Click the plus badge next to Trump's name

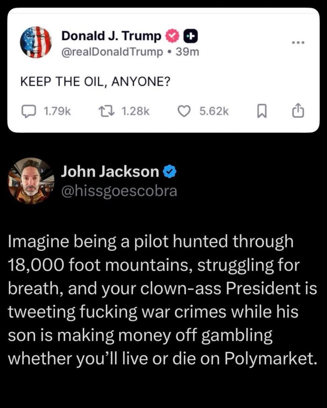[190, 36]
